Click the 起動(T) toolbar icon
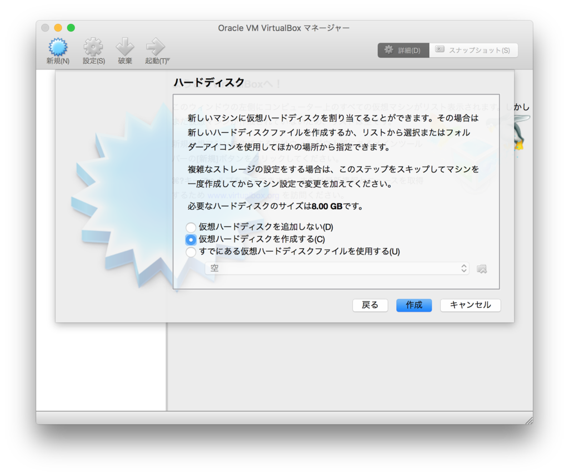Image resolution: width=569 pixels, height=476 pixels. coord(155,49)
